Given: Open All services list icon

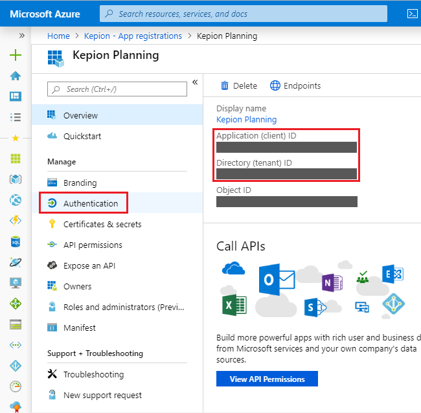Looking at the screenshot, I should [x=16, y=117].
